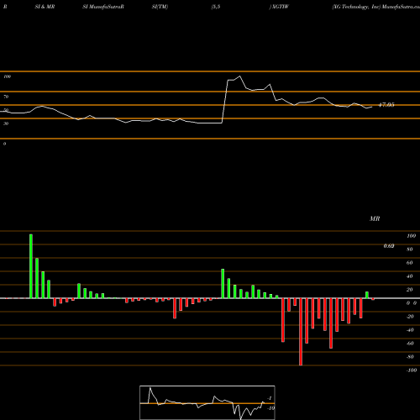Click the MR axis label -40
Viewport: 420px width, 420px height.
(x=410, y=330)
